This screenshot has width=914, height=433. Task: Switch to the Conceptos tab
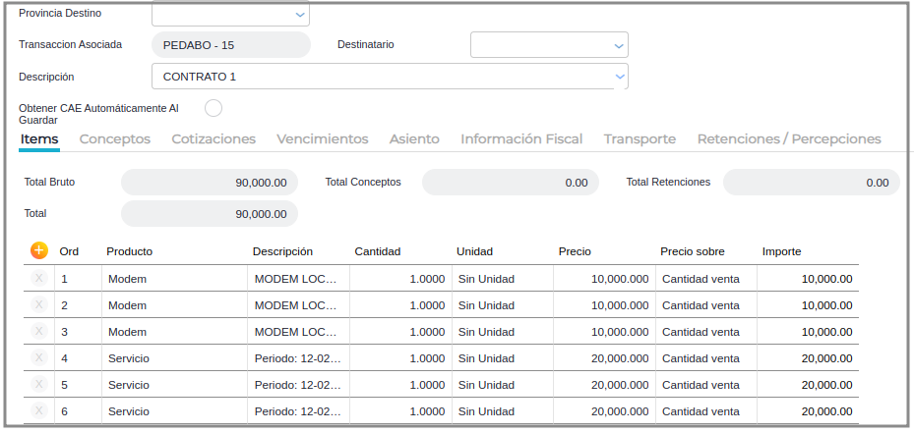pos(115,139)
